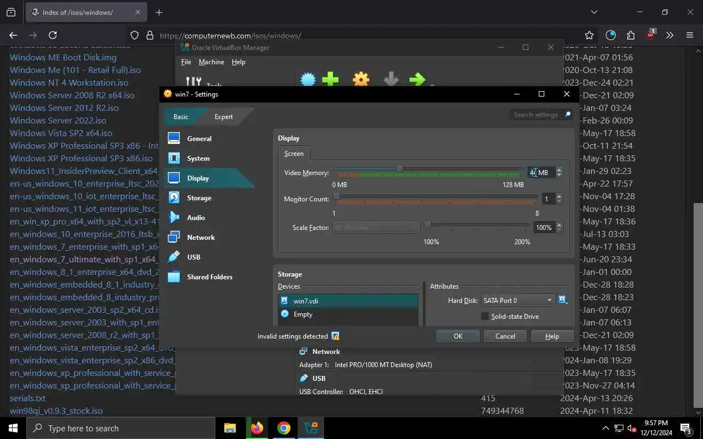Click the VirtualBox taskbar icon
The image size is (703, 439).
click(x=311, y=428)
